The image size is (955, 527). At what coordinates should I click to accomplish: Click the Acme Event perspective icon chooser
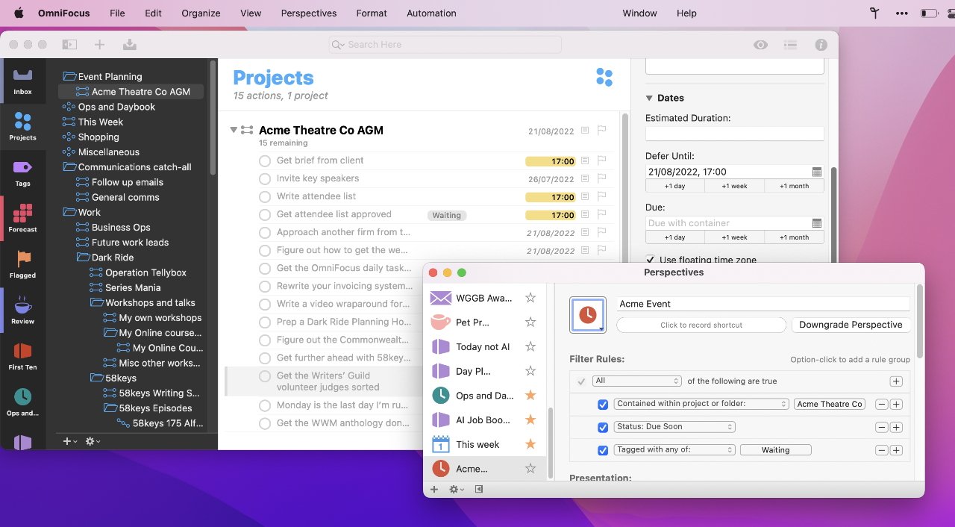point(588,314)
